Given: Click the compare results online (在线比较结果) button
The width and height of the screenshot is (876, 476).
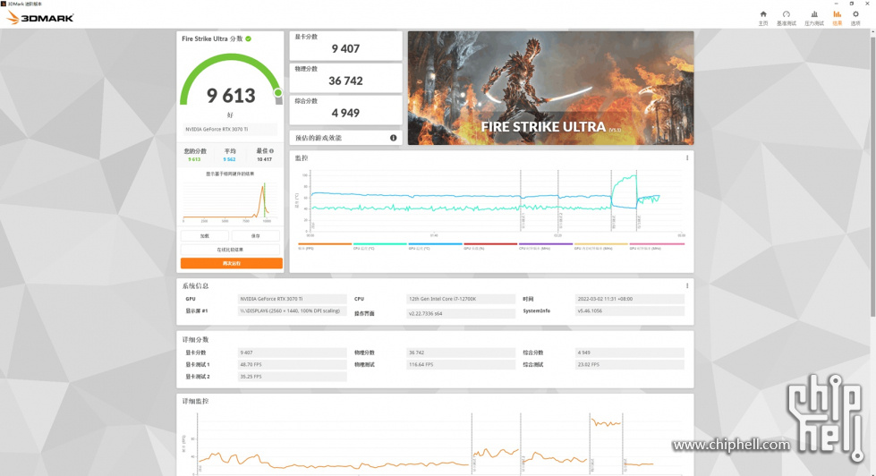Looking at the screenshot, I should tap(230, 250).
